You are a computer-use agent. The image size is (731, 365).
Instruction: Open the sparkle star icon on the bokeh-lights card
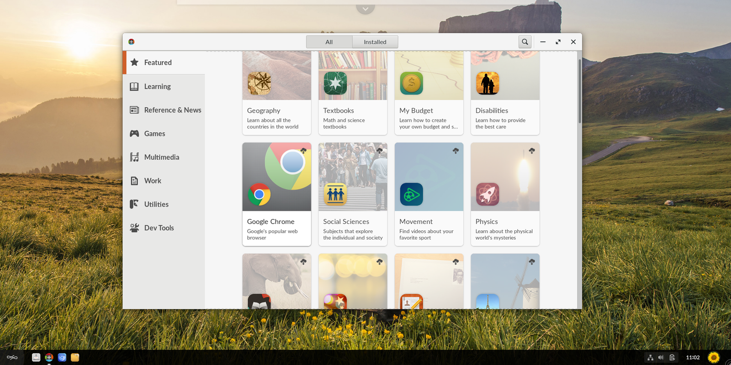click(335, 302)
